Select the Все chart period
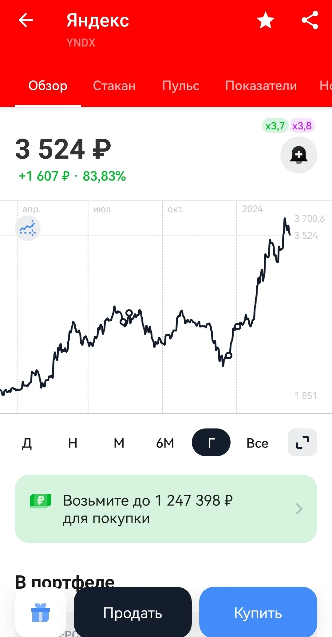This screenshot has width=332, height=637. pyautogui.click(x=257, y=443)
